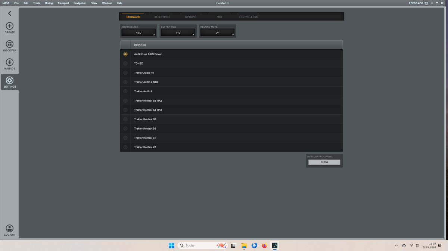Click the FEEDBACK text link
This screenshot has width=448, height=251.
416,3
